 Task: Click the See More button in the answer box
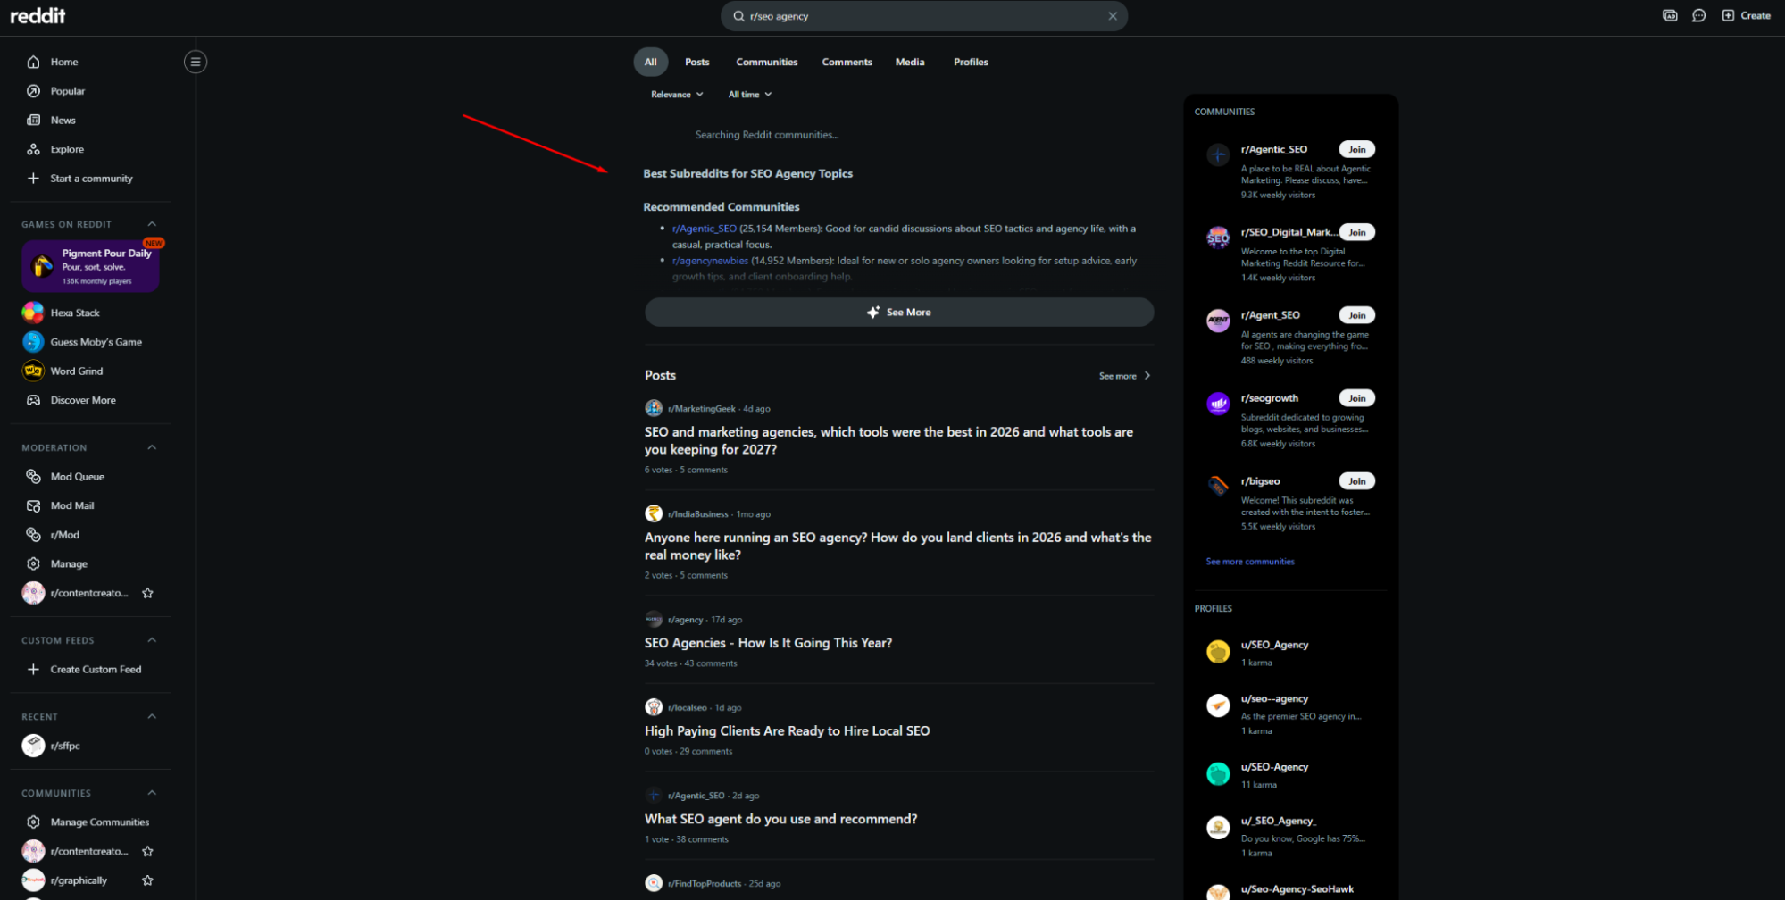(x=899, y=312)
